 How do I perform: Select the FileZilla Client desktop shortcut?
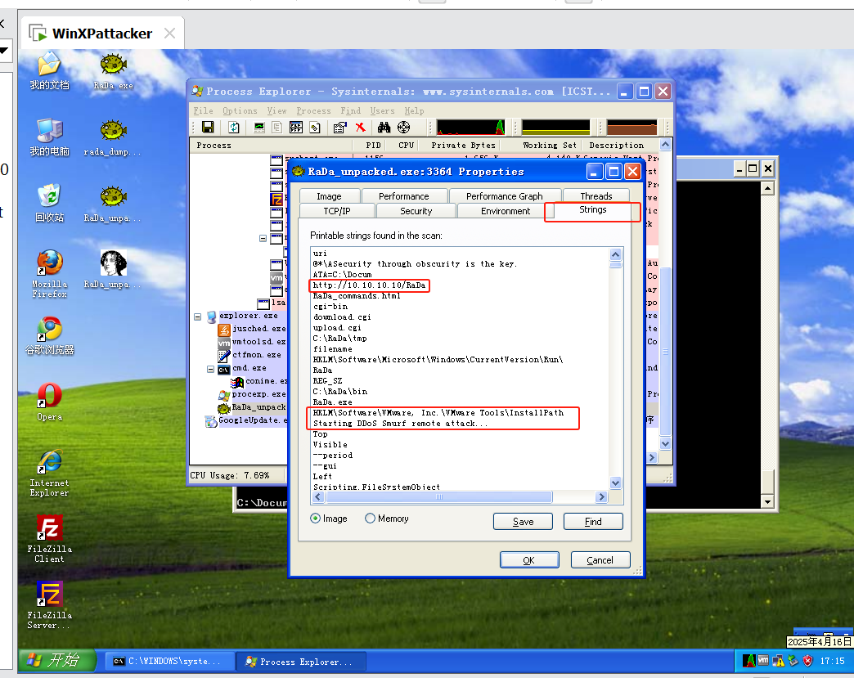point(50,539)
